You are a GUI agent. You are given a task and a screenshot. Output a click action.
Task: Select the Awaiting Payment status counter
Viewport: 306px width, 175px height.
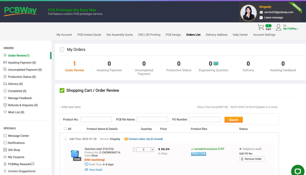click(x=109, y=66)
